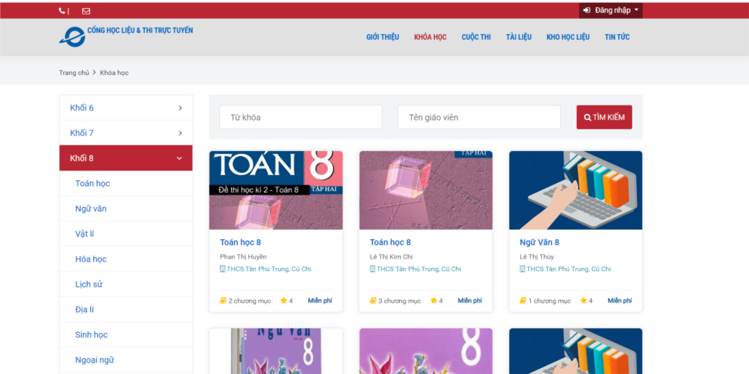Image resolution: width=749 pixels, height=374 pixels.
Task: Click the Từ khóa keyword field
Action: click(301, 118)
